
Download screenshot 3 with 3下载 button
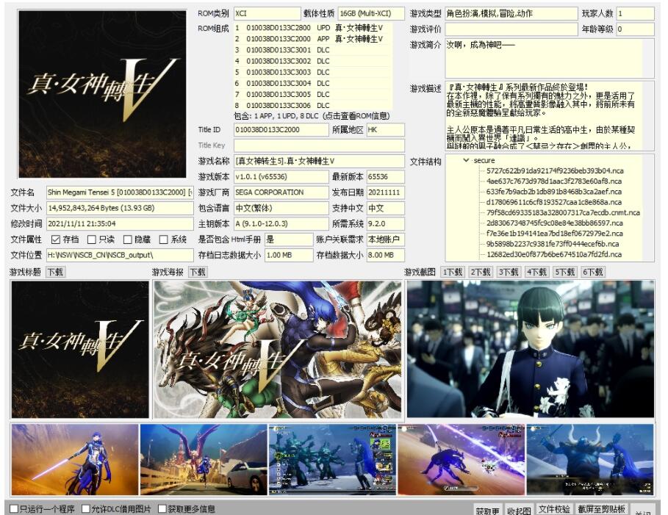[509, 272]
